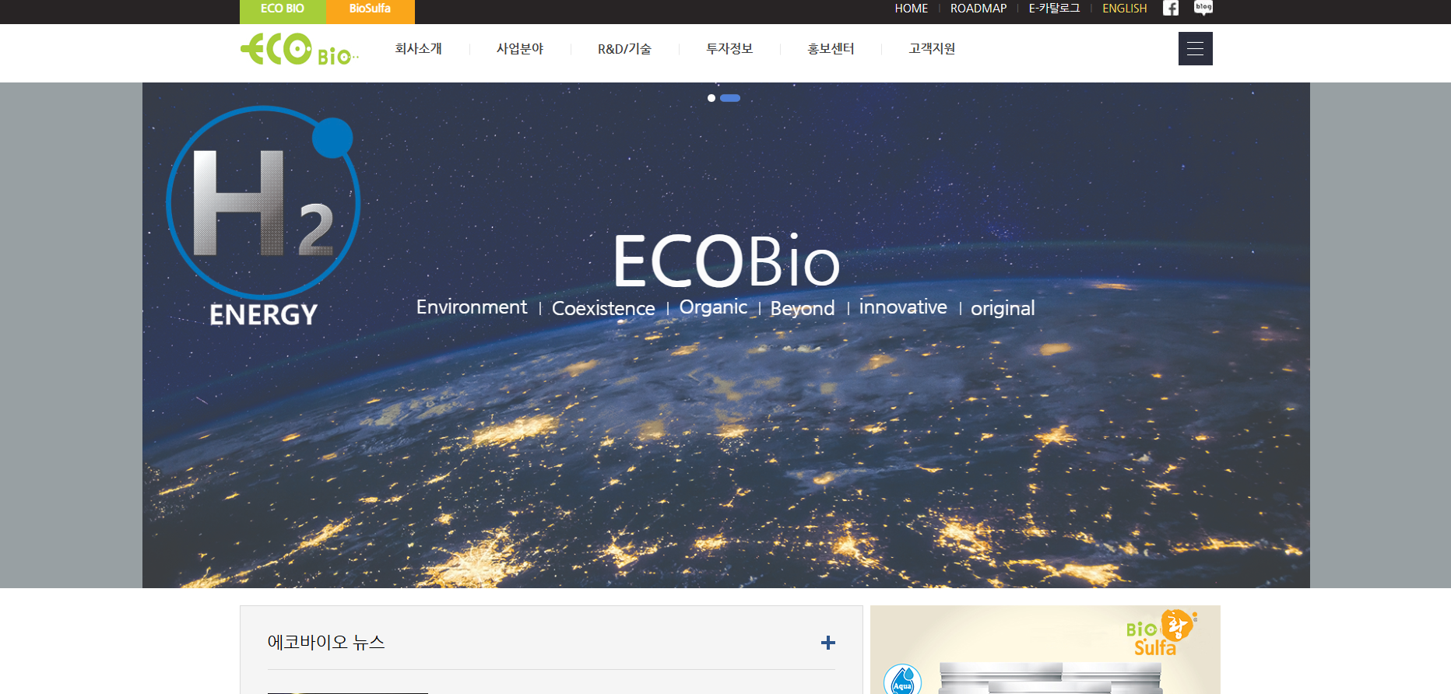Open the R&D/기술 menu
Screen dimensions: 1451x694
[624, 49]
